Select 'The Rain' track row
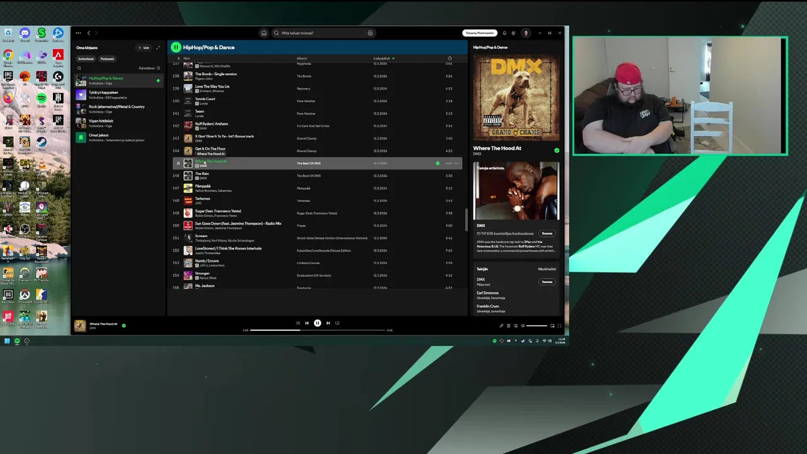 318,176
